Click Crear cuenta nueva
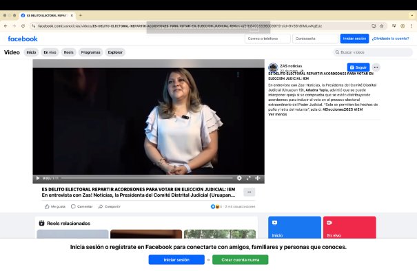This screenshot has width=417, height=271. point(241,259)
